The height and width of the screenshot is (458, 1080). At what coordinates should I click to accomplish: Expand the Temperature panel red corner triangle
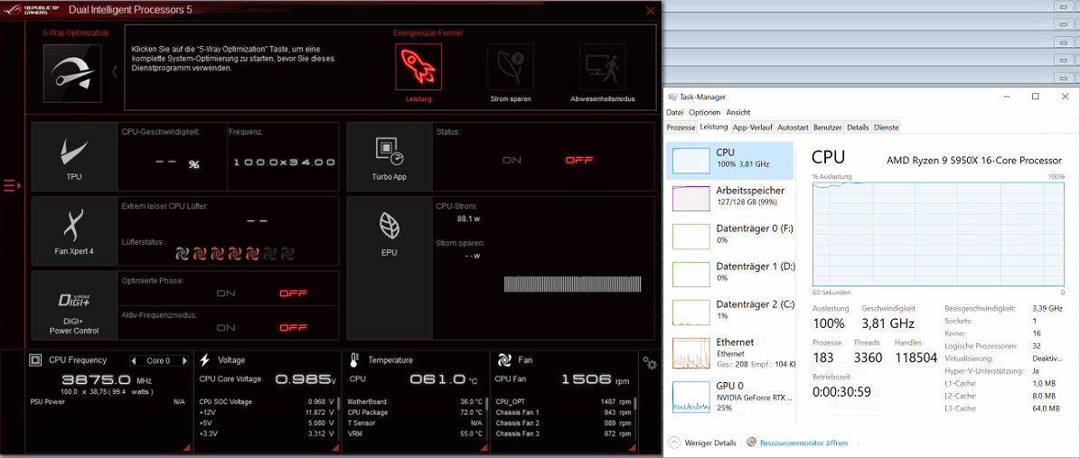click(485, 448)
